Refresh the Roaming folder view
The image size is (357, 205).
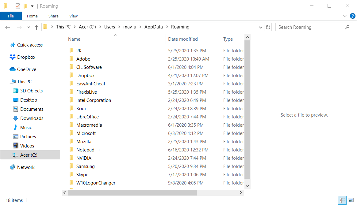(x=268, y=27)
